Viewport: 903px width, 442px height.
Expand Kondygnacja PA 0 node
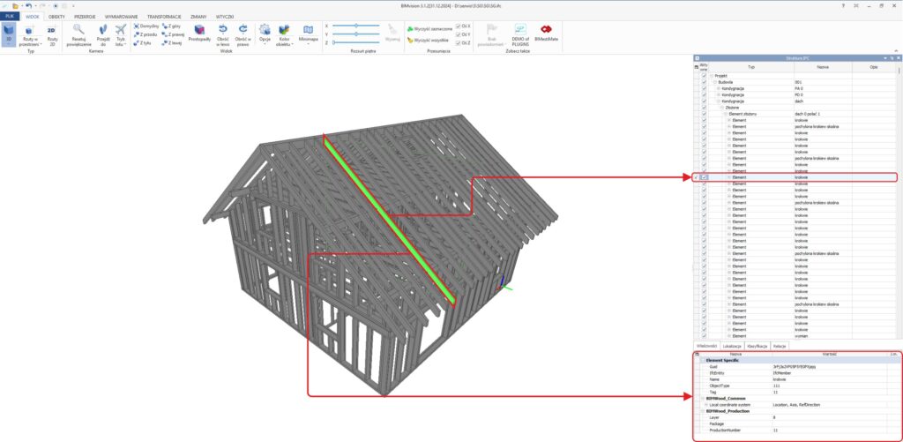718,88
